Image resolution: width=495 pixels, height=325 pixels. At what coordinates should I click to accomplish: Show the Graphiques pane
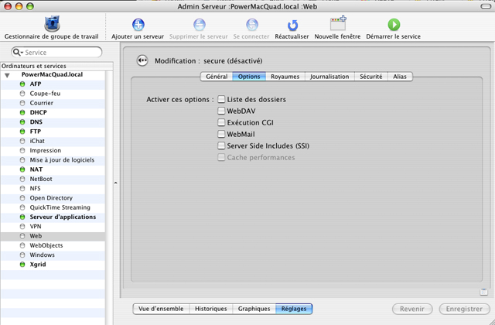[254, 309]
